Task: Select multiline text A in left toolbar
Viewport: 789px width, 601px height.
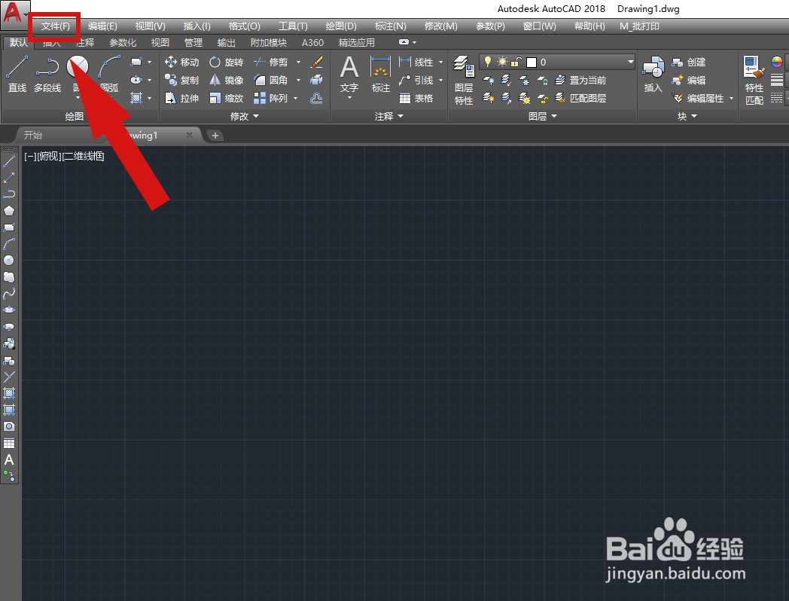Action: click(x=9, y=460)
